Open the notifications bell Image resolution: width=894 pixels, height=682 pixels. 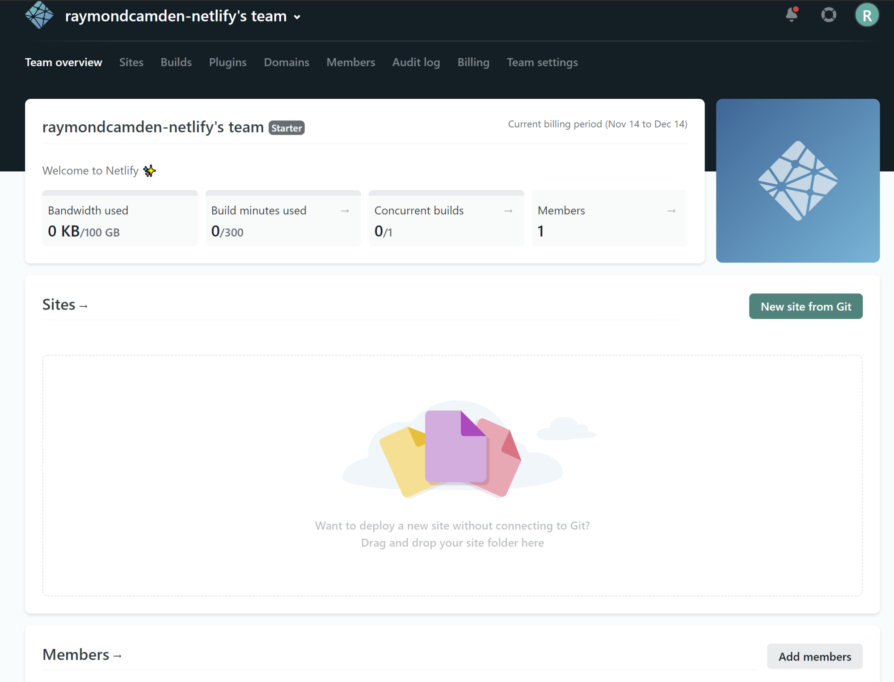792,15
